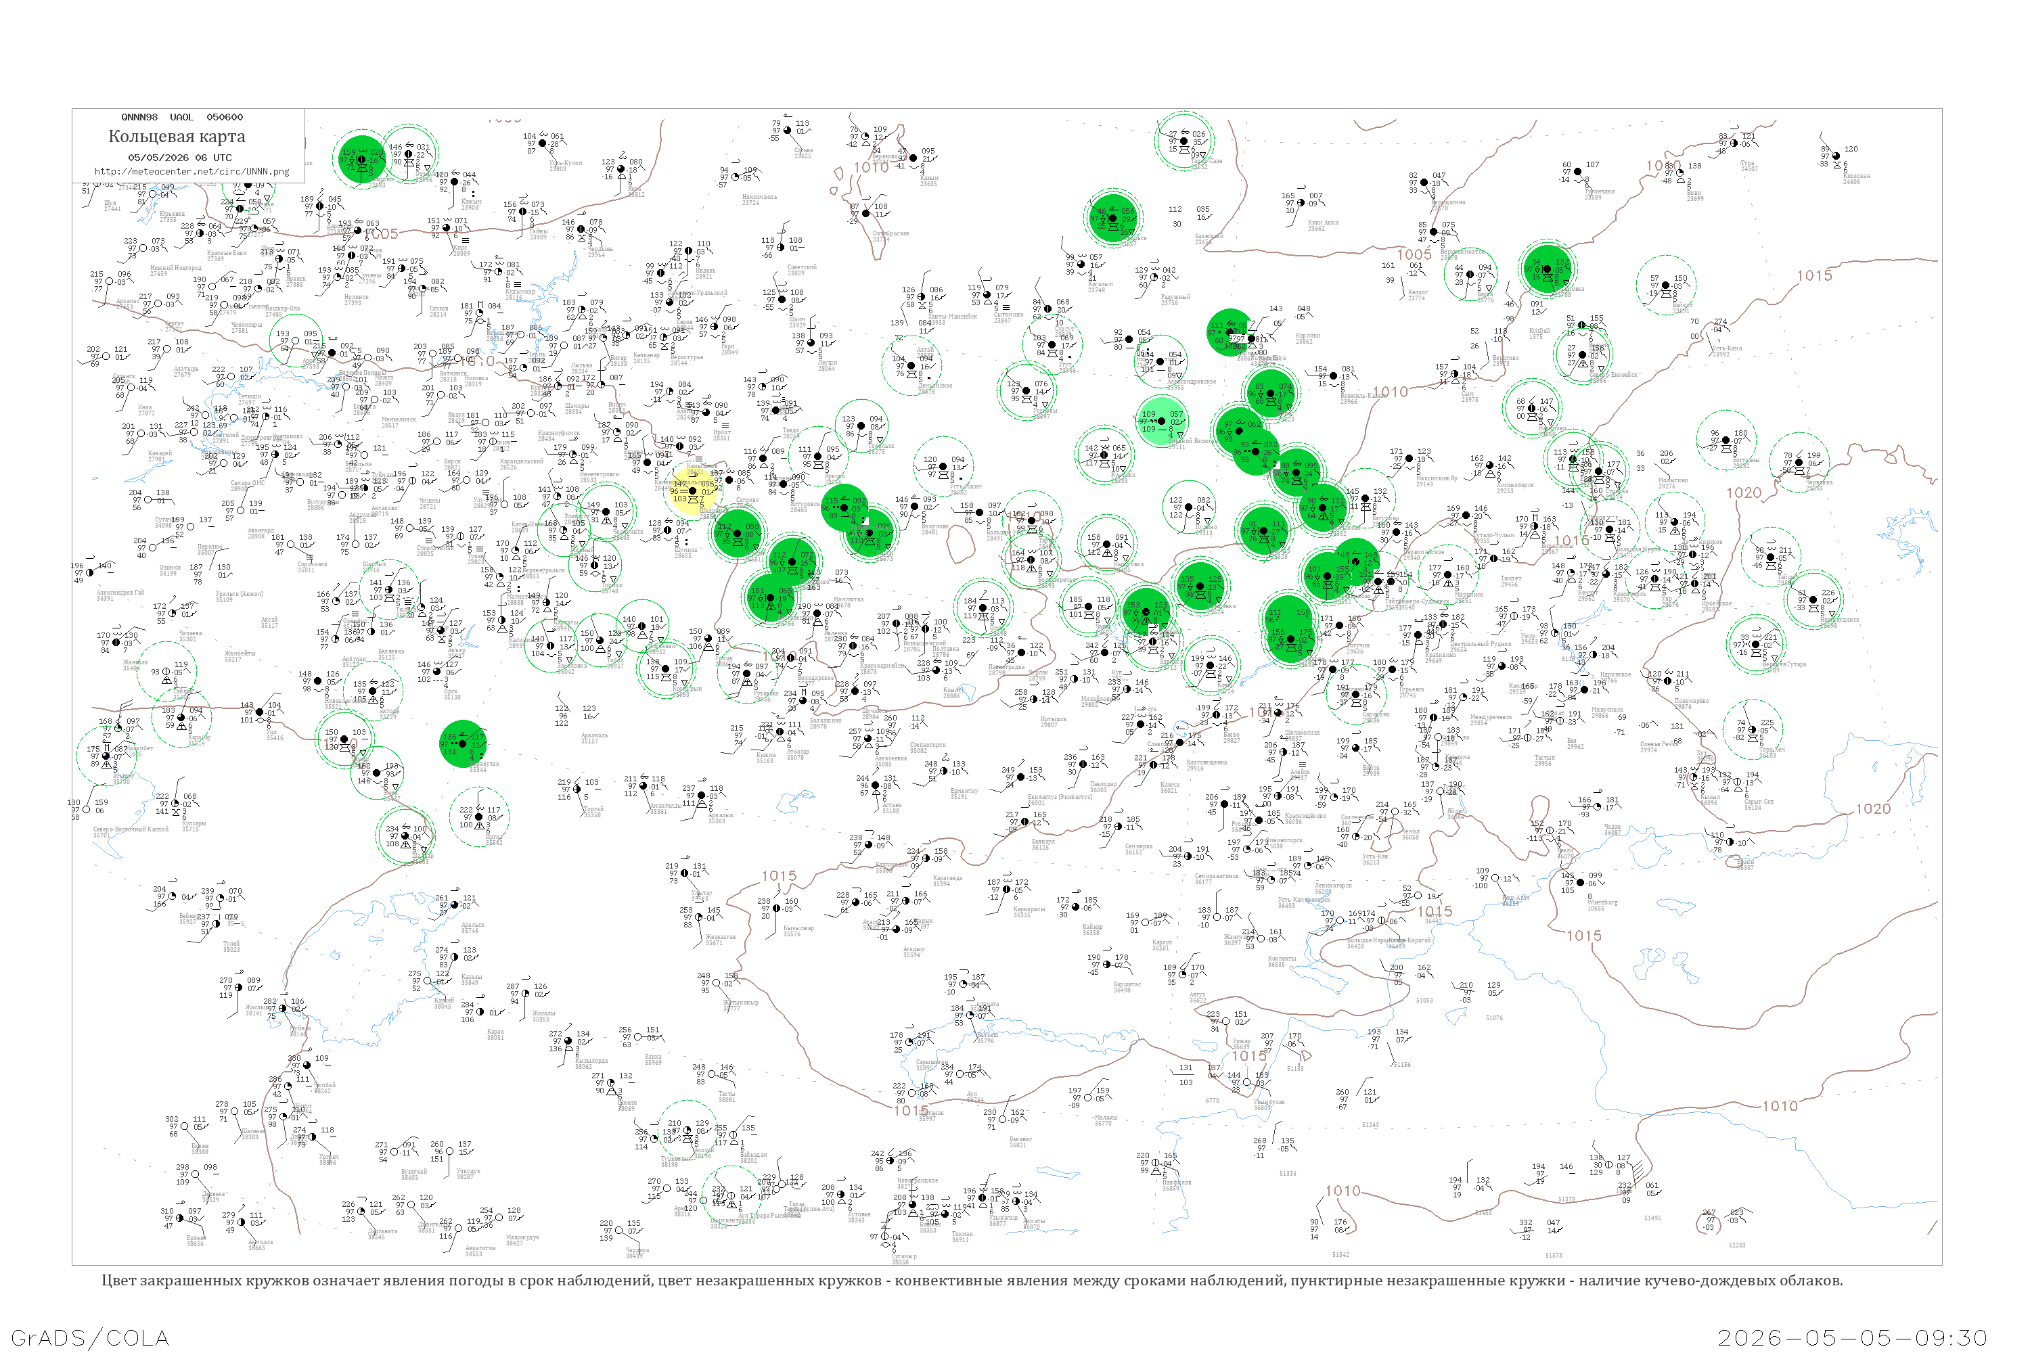Click the Кудымкар station label
This screenshot has width=2030, height=1353.
520,292
